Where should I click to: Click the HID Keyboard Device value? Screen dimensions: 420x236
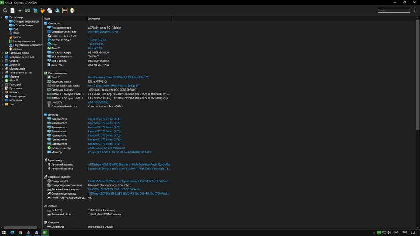pyautogui.click(x=100, y=227)
